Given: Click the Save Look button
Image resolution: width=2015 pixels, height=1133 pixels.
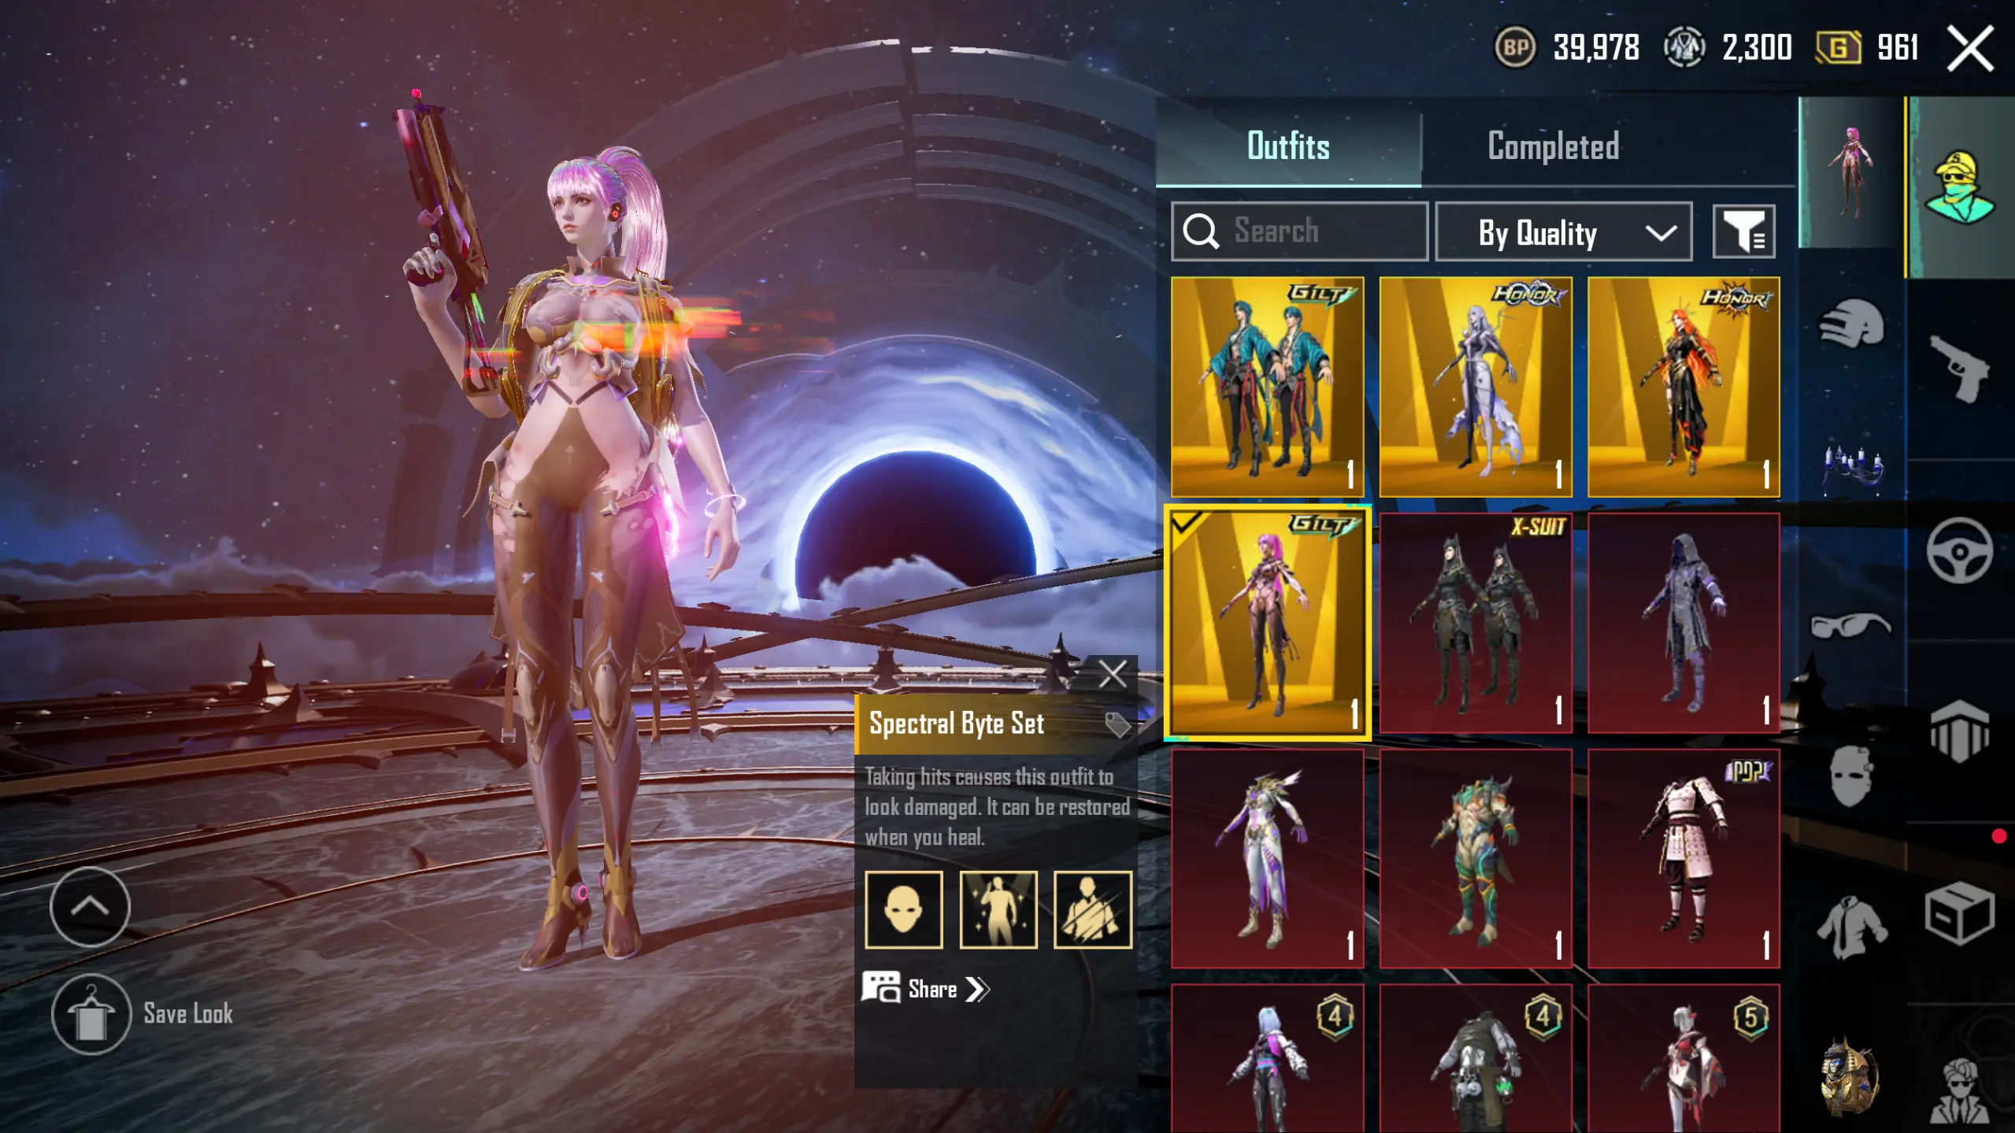Looking at the screenshot, I should click(x=143, y=1013).
